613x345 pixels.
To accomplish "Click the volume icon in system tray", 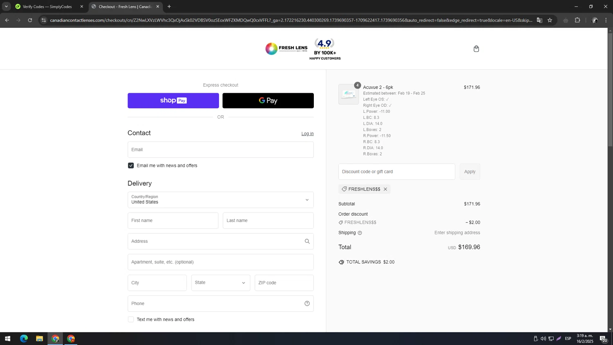I will [543, 339].
